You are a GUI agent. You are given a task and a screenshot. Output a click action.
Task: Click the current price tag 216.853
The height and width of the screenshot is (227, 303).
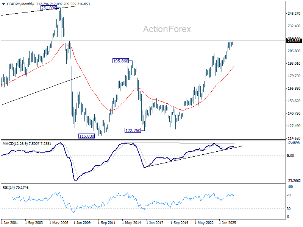tap(294, 40)
